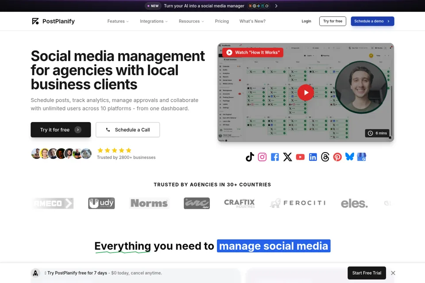
Task: Click the Craftix Industries logo
Action: (x=240, y=203)
